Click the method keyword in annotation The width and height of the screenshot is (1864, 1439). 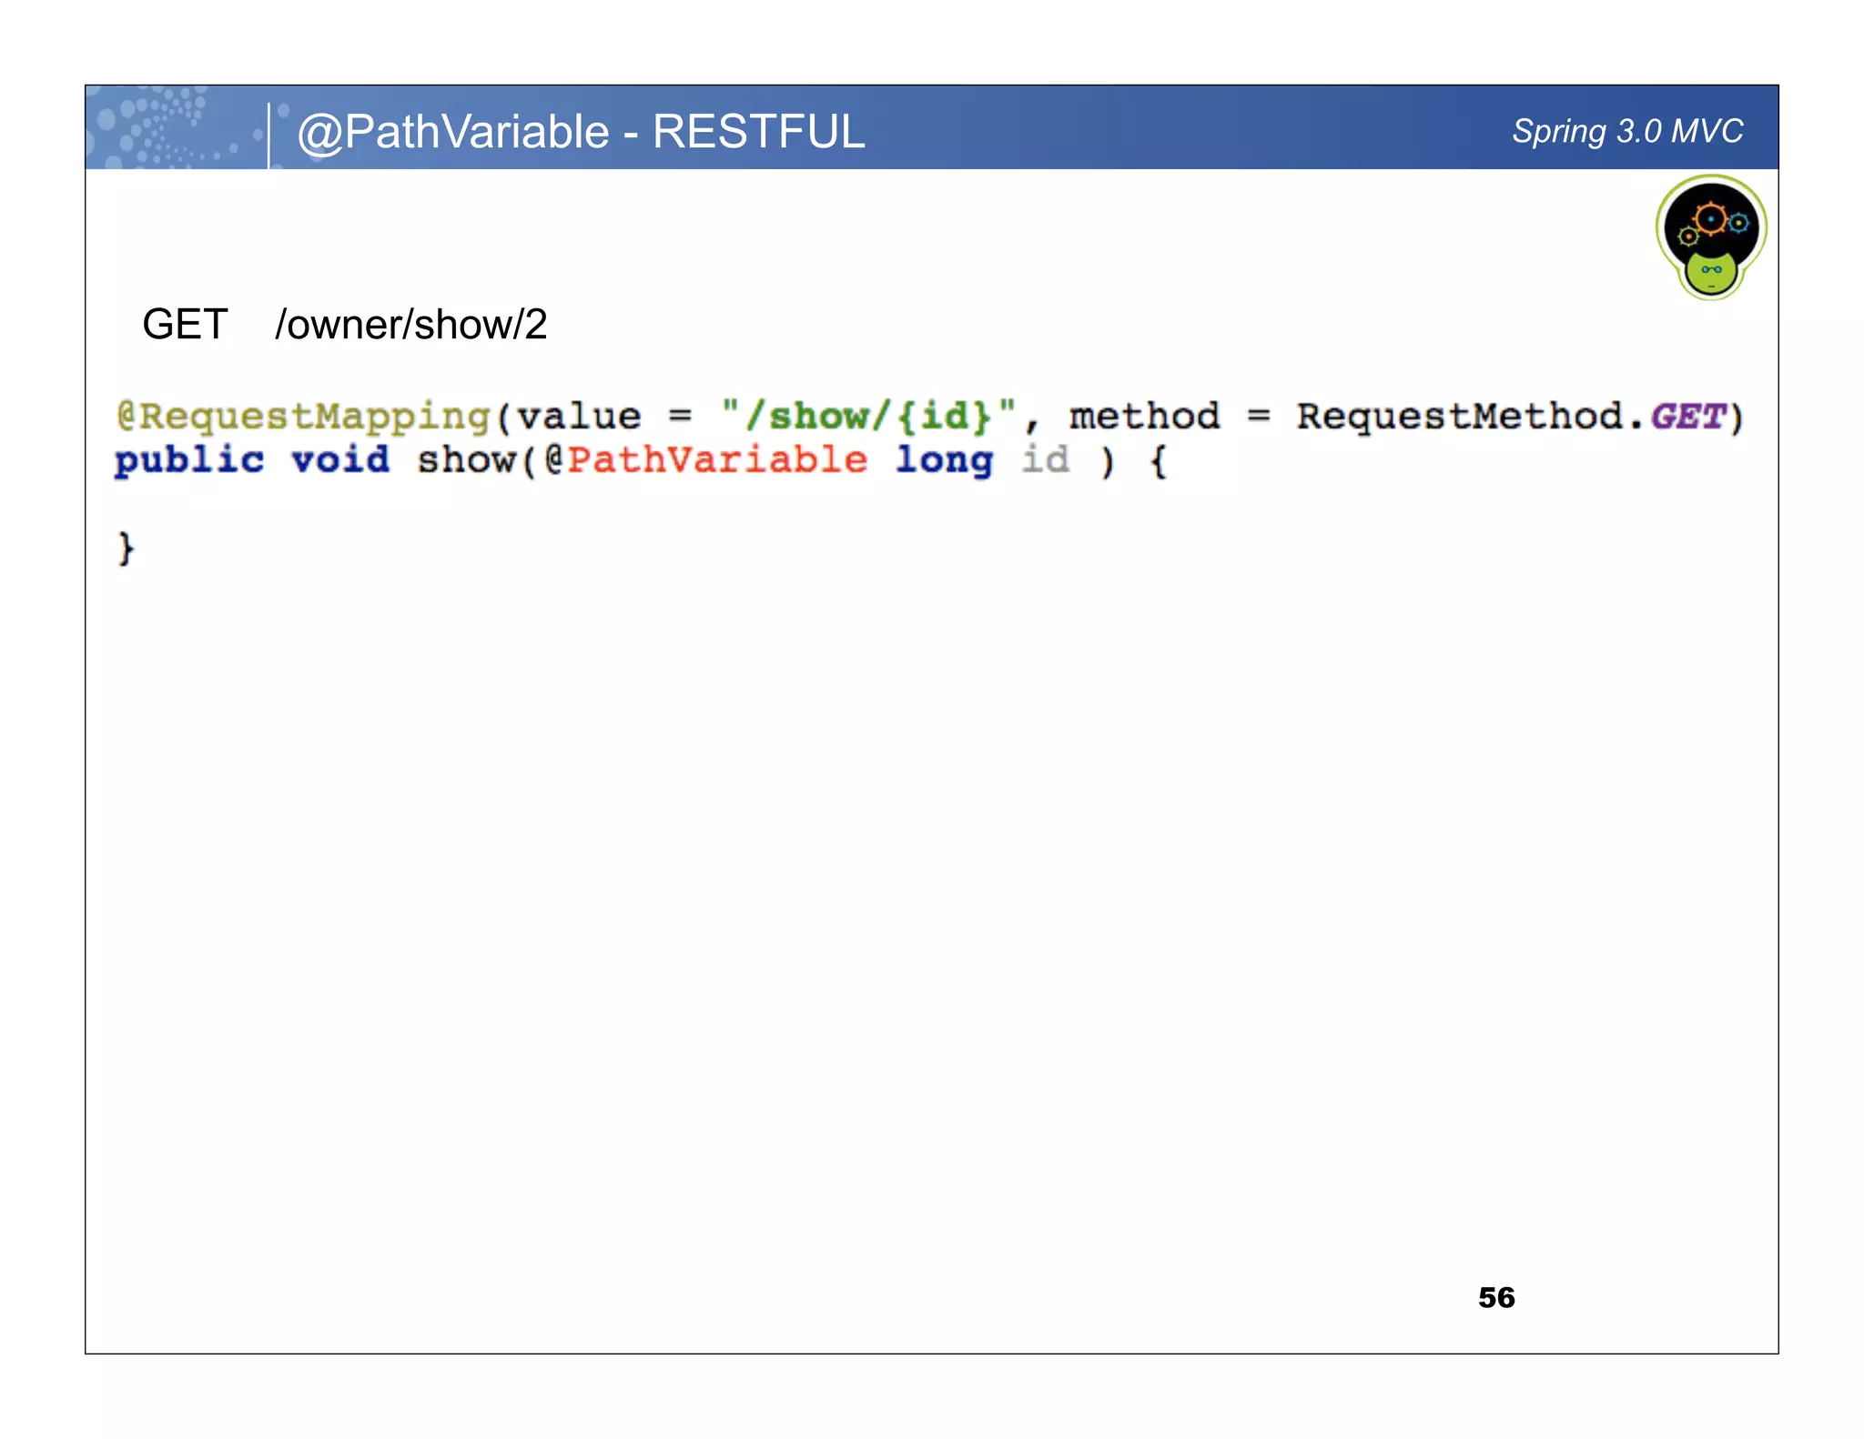1144,417
